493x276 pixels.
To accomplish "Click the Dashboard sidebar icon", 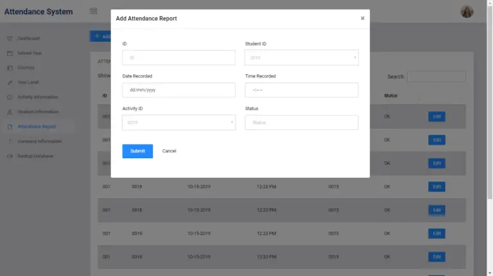I will [10, 38].
